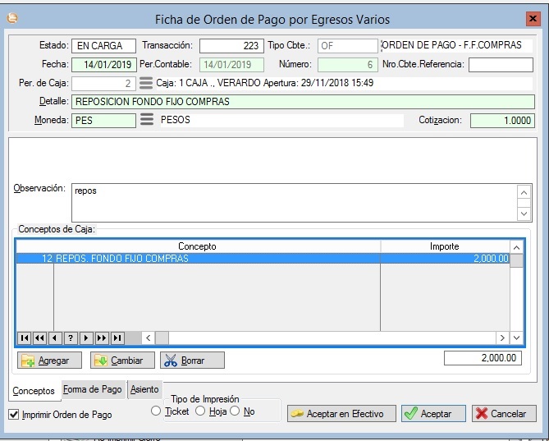Image resolution: width=549 pixels, height=441 pixels.
Task: Select No print type option
Action: (235, 411)
